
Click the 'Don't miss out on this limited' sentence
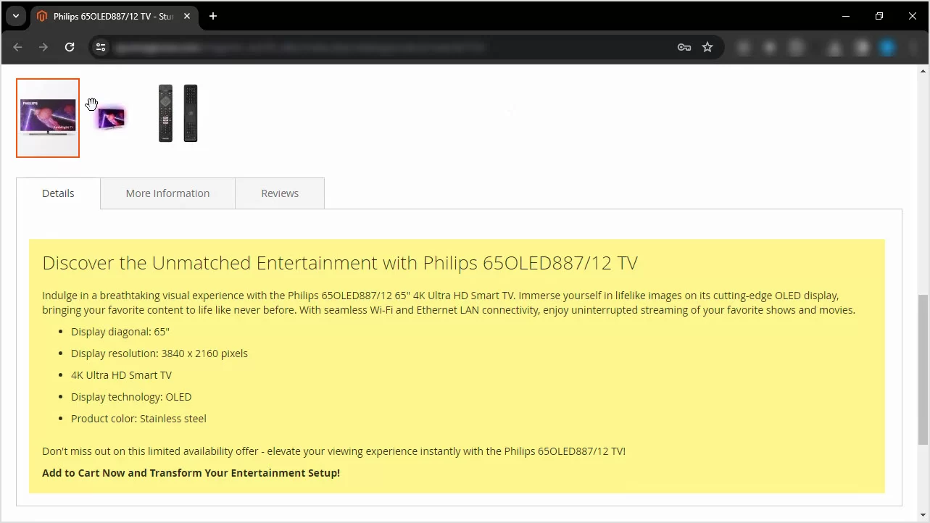pyautogui.click(x=333, y=451)
